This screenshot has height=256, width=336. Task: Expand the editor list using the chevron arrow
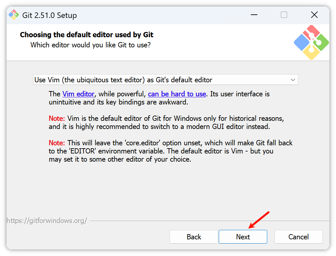click(x=292, y=80)
